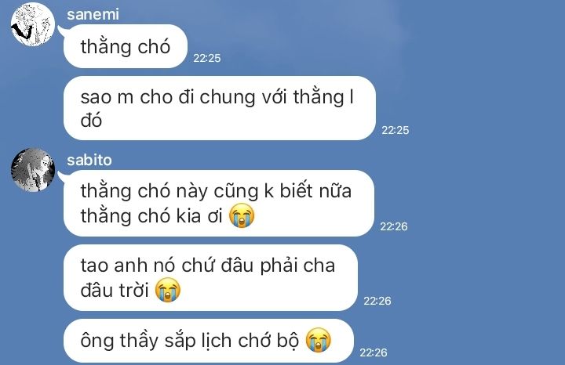Click the word "đó" in sanemi's message
565x365 pixels.
pos(91,120)
